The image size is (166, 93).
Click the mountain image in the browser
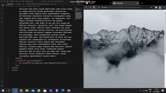[x=124, y=49]
